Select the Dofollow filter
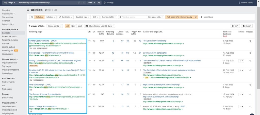The width and height of the screenshot is (260, 115). (39, 17)
